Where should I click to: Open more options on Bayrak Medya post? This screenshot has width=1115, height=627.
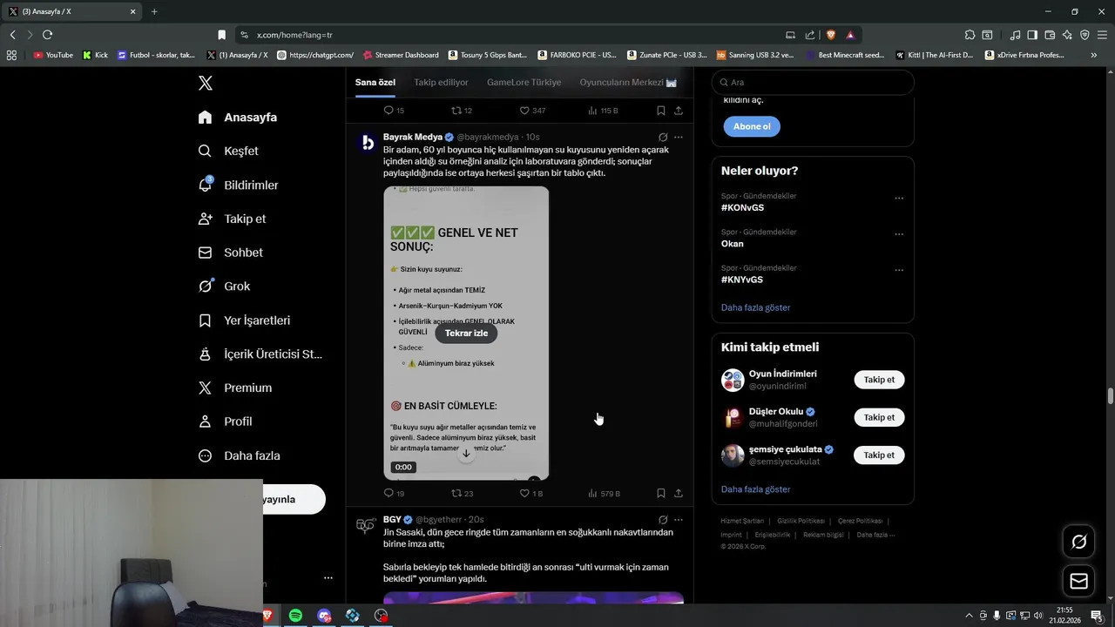click(x=679, y=137)
